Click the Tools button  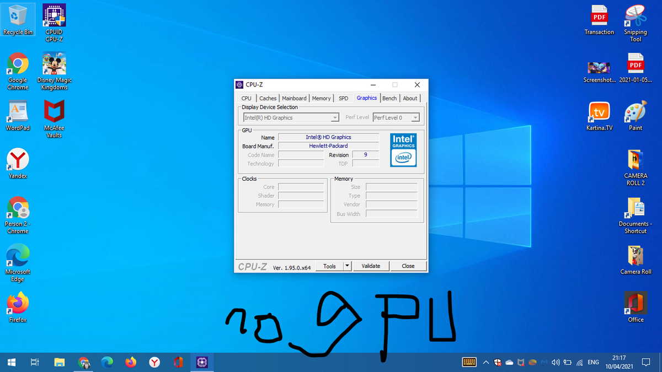pos(329,266)
